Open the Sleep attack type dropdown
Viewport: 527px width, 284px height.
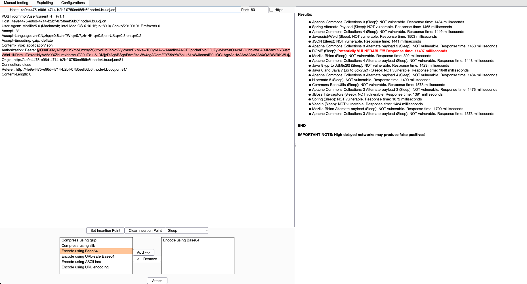pos(187,231)
